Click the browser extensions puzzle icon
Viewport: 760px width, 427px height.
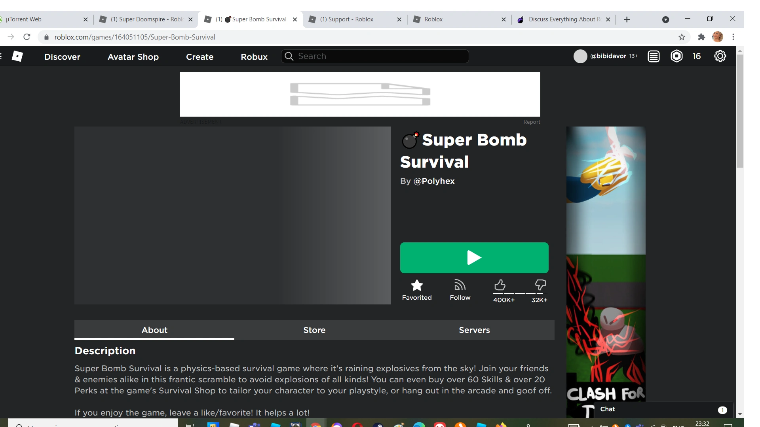[x=701, y=37]
